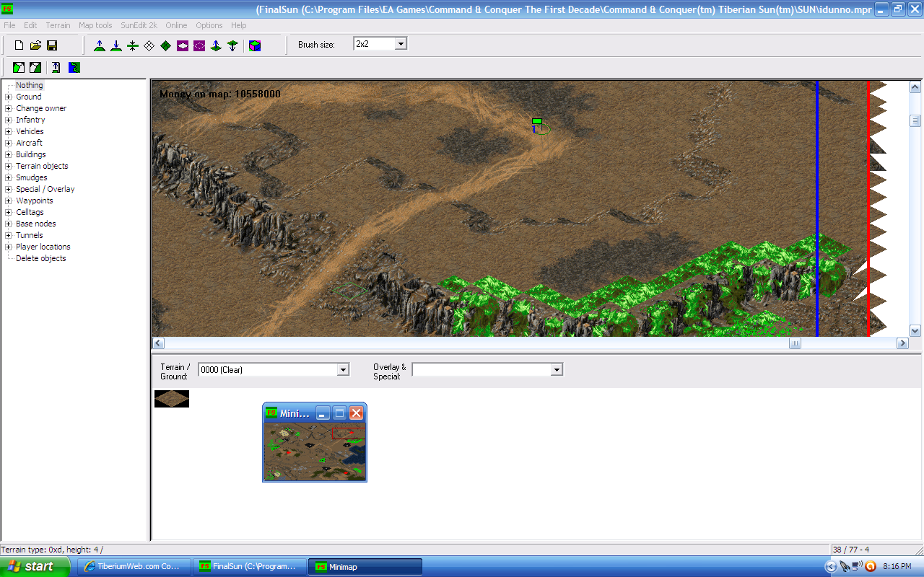Click the map vertical scrollbar thumb
The image size is (924, 577).
coord(915,120)
